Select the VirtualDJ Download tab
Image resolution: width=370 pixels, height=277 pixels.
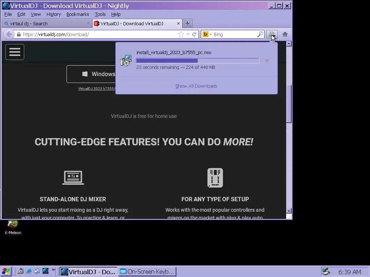(x=137, y=23)
